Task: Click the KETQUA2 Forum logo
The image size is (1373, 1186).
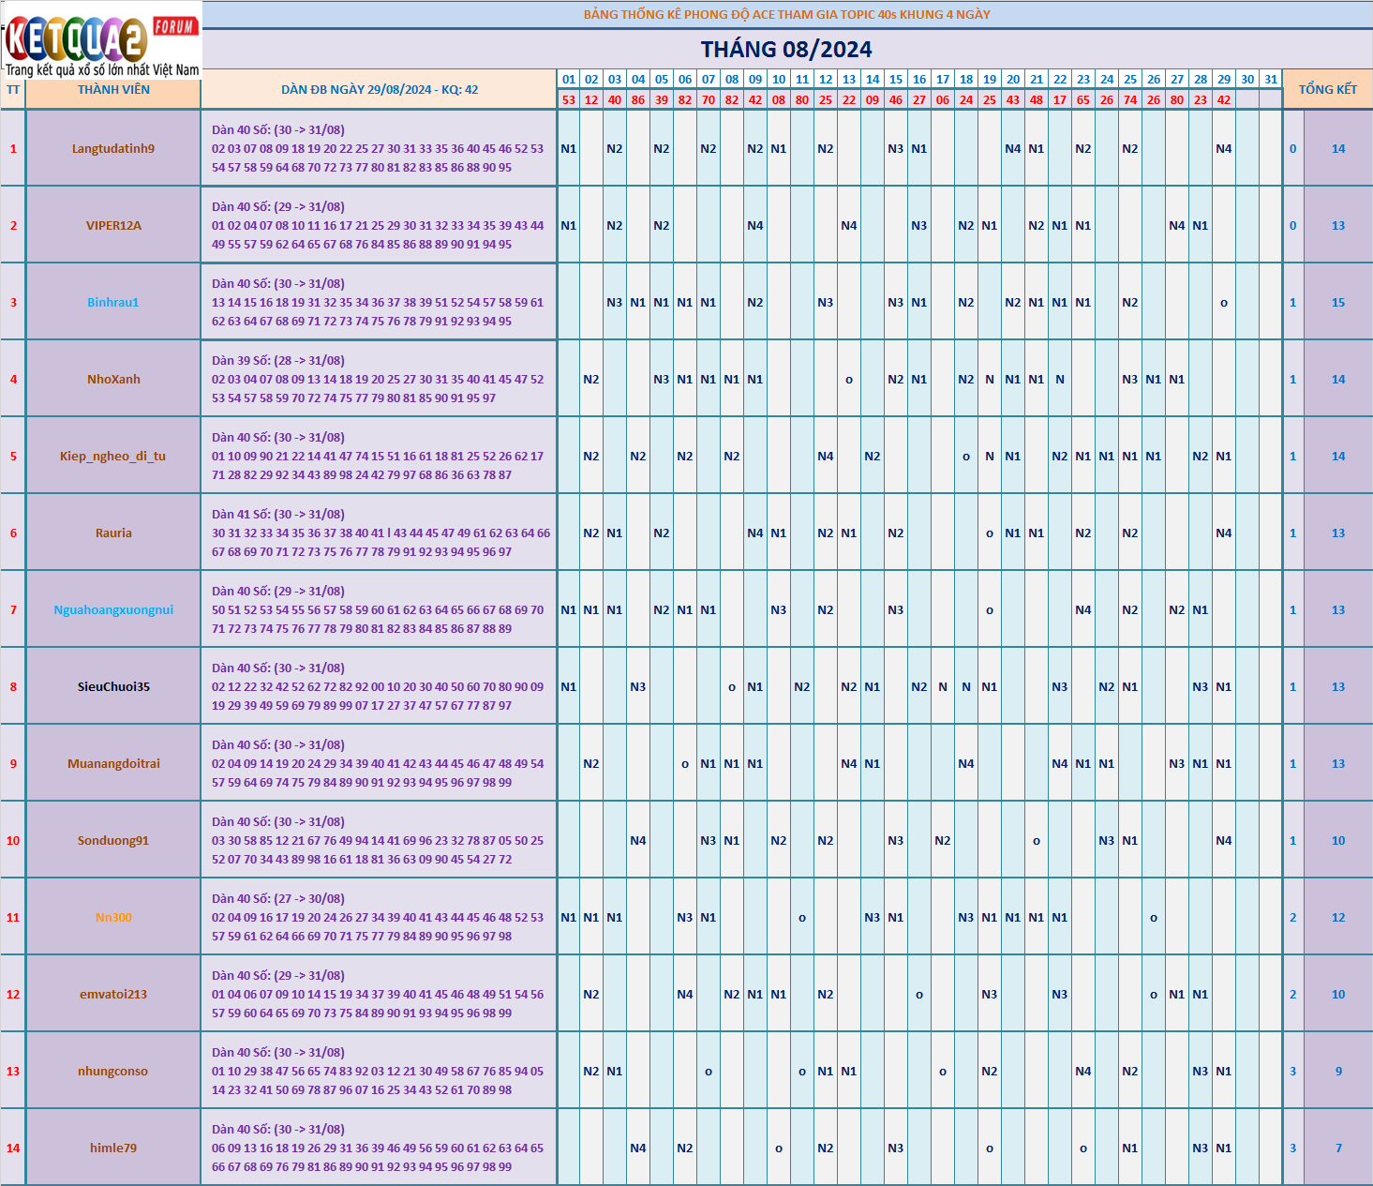Action: coord(101,39)
